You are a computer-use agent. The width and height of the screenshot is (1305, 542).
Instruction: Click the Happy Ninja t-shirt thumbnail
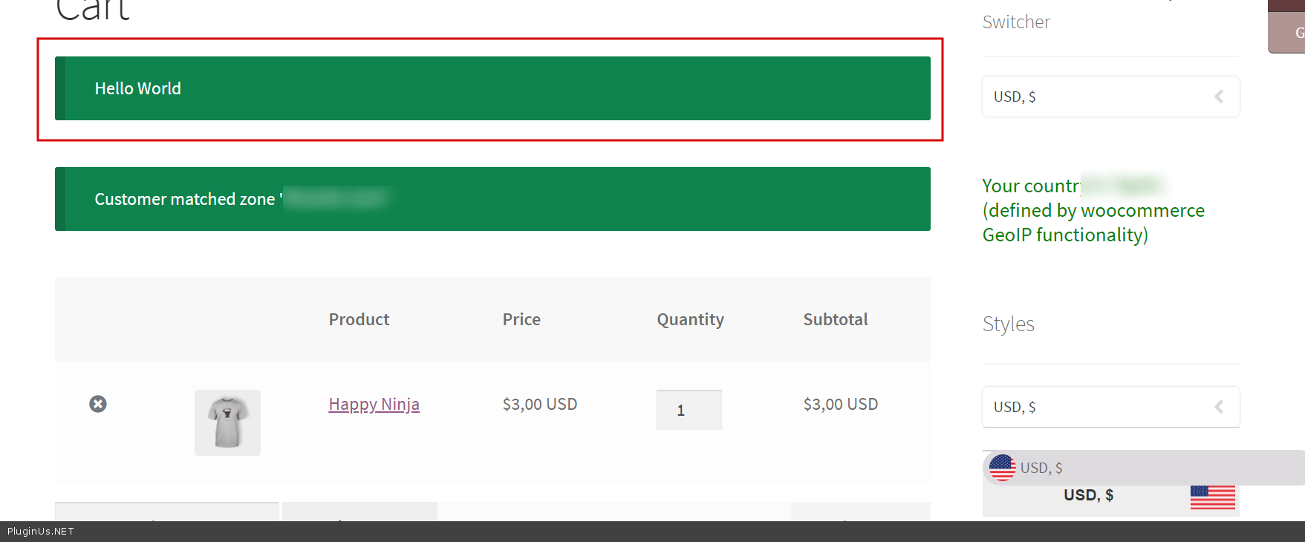227,422
